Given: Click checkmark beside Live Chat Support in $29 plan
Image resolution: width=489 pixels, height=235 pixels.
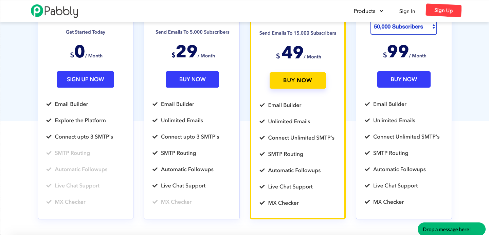Looking at the screenshot, I should tap(155, 185).
